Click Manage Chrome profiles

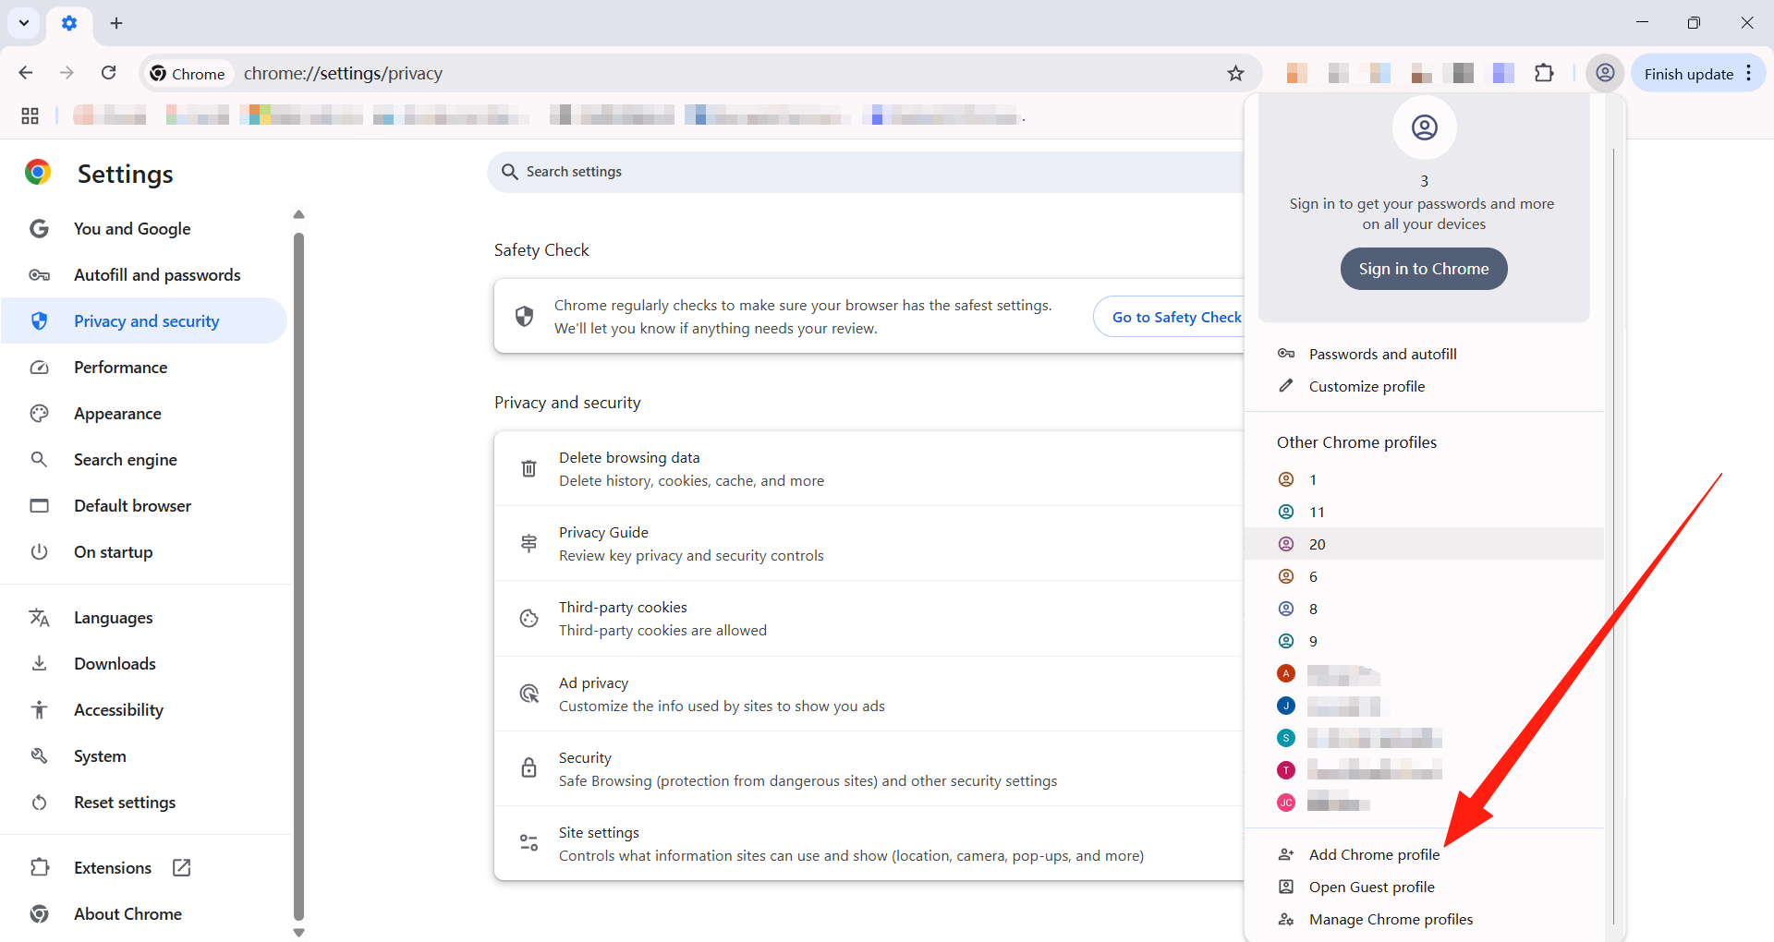1390,920
